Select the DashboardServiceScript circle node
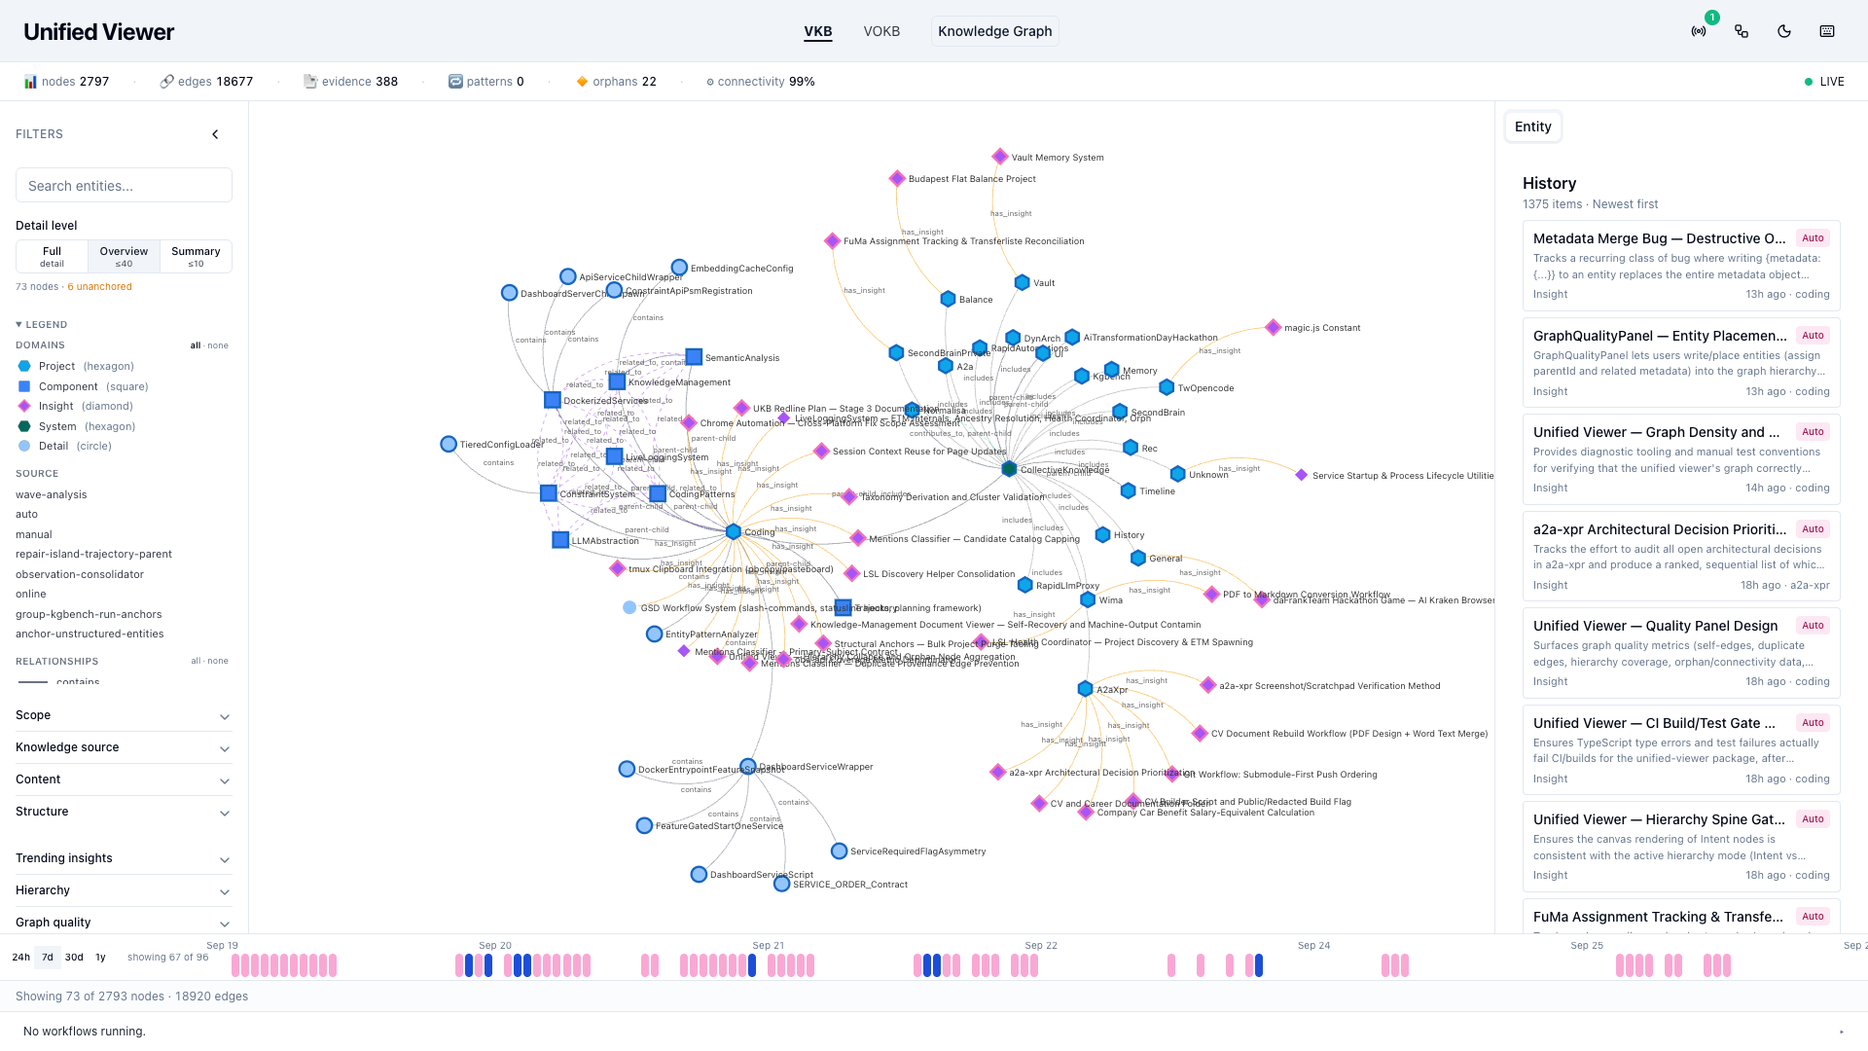Screen dimensions: 1868x1051 pos(699,874)
